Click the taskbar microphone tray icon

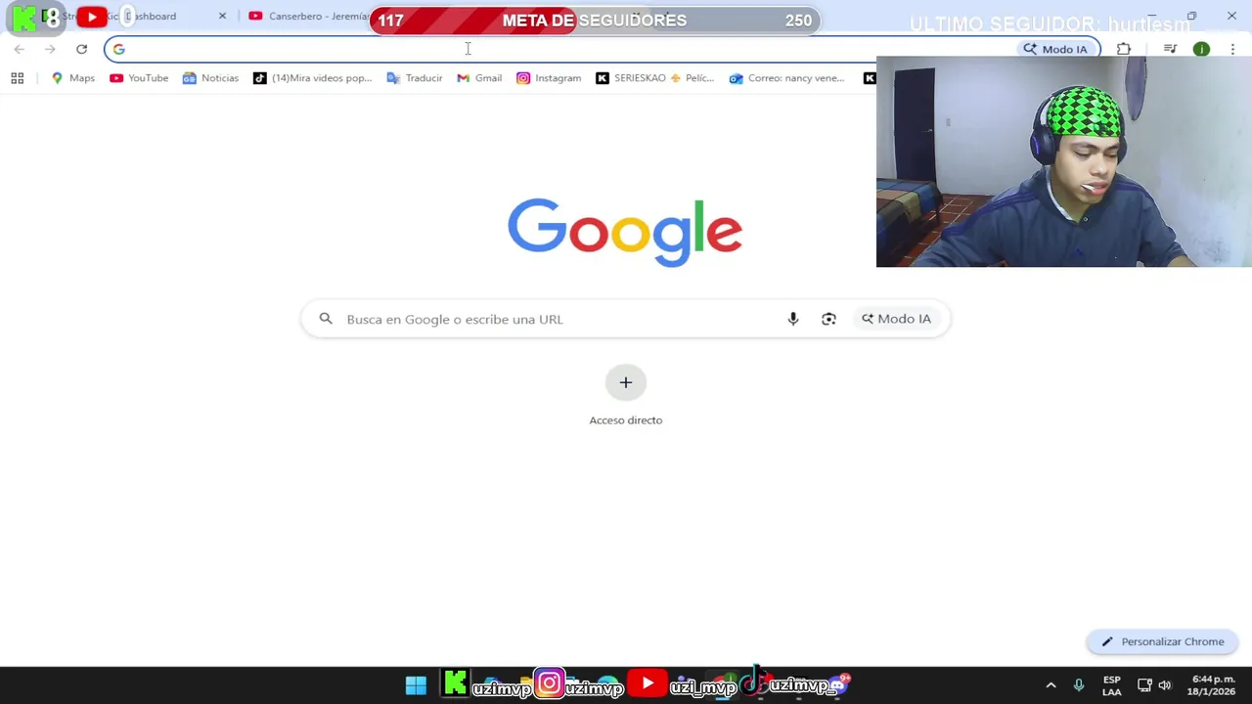(1079, 685)
